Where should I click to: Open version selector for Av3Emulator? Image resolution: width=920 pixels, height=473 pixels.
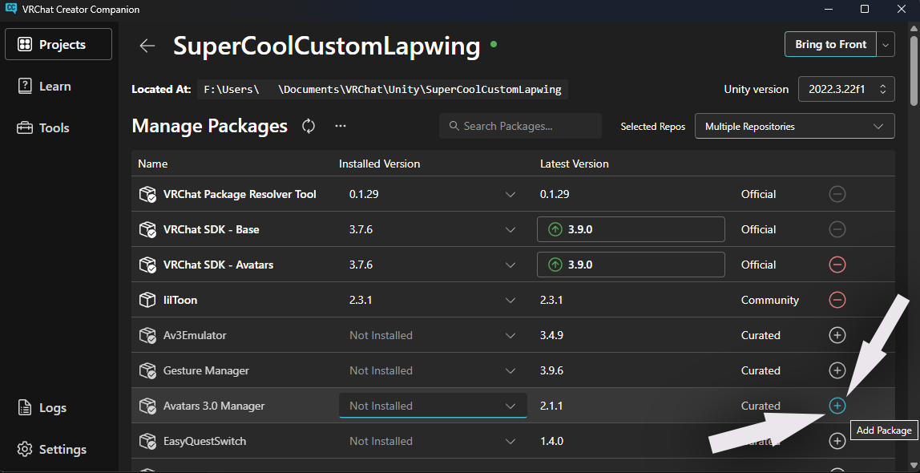510,335
